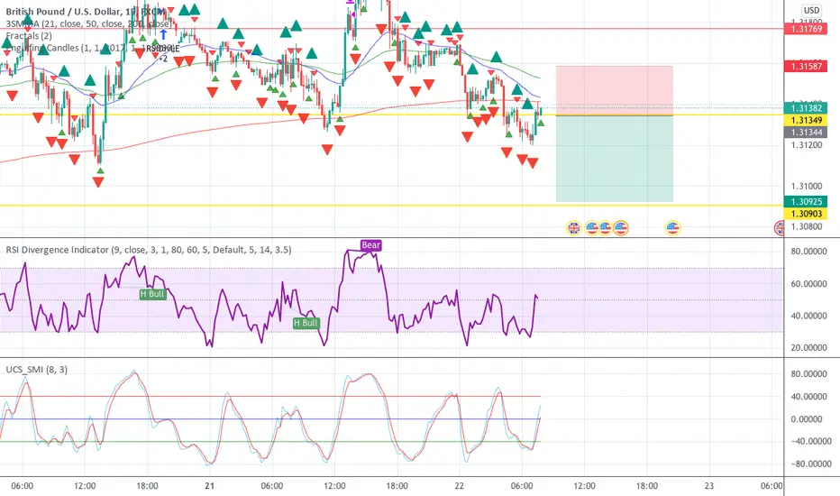Viewport: 840px width, 496px height.
Task: Select the RSI Divergence Indicator legend
Action: [x=149, y=250]
